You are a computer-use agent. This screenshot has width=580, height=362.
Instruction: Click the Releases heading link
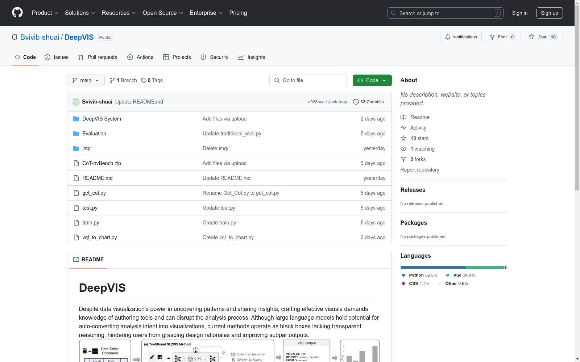pos(413,190)
